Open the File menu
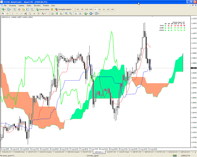Image resolution: width=197 pixels, height=157 pixels. tap(5, 6)
